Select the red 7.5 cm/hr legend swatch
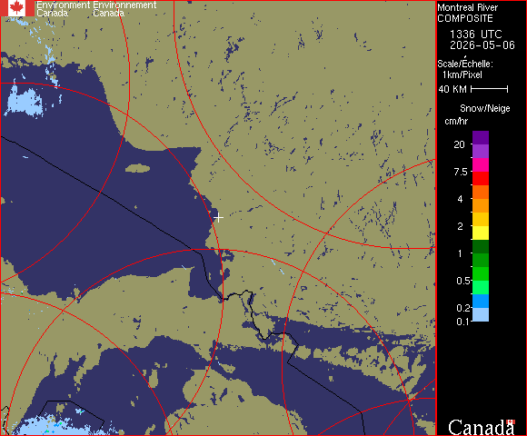527x436 pixels. pos(481,178)
